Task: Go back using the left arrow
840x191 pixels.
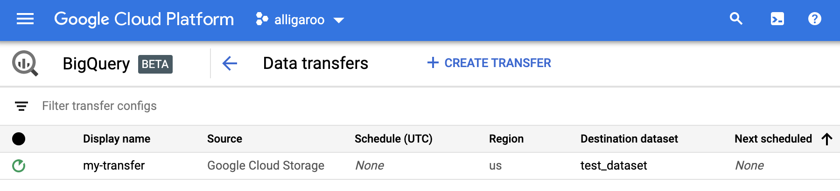Action: [x=230, y=63]
